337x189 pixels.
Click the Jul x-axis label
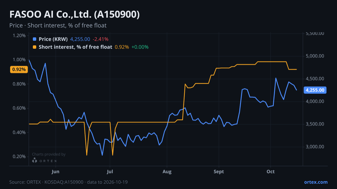[110, 172]
